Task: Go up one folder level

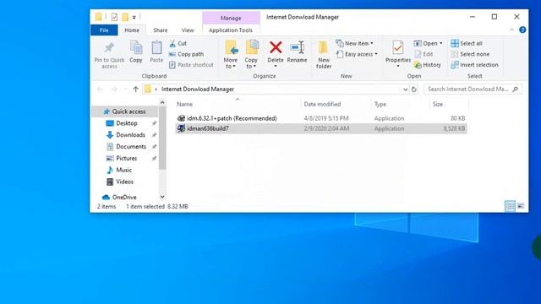Action: tap(135, 90)
